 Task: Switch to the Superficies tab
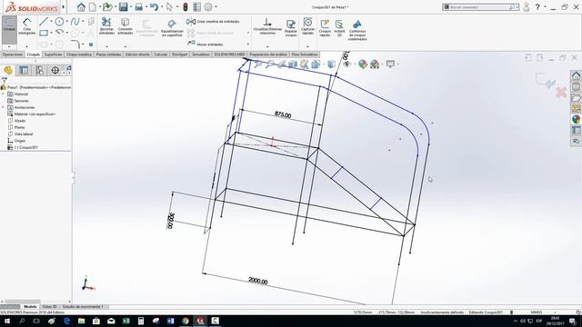tap(53, 54)
